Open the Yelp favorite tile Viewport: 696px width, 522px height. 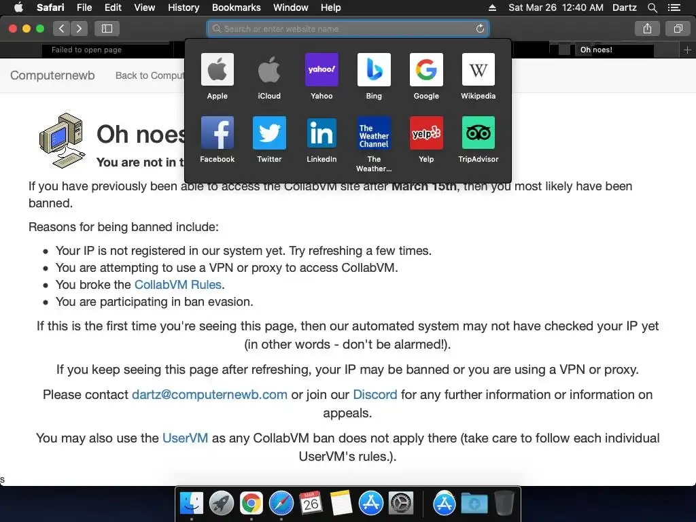[x=426, y=133]
